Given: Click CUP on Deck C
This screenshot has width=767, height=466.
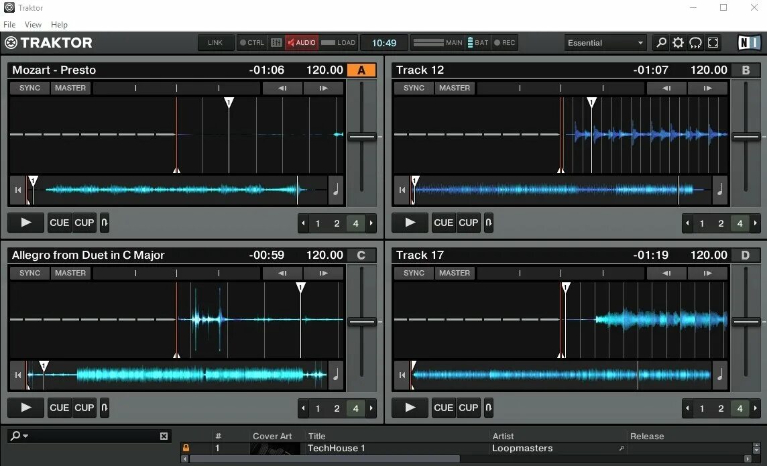Looking at the screenshot, I should 84,408.
